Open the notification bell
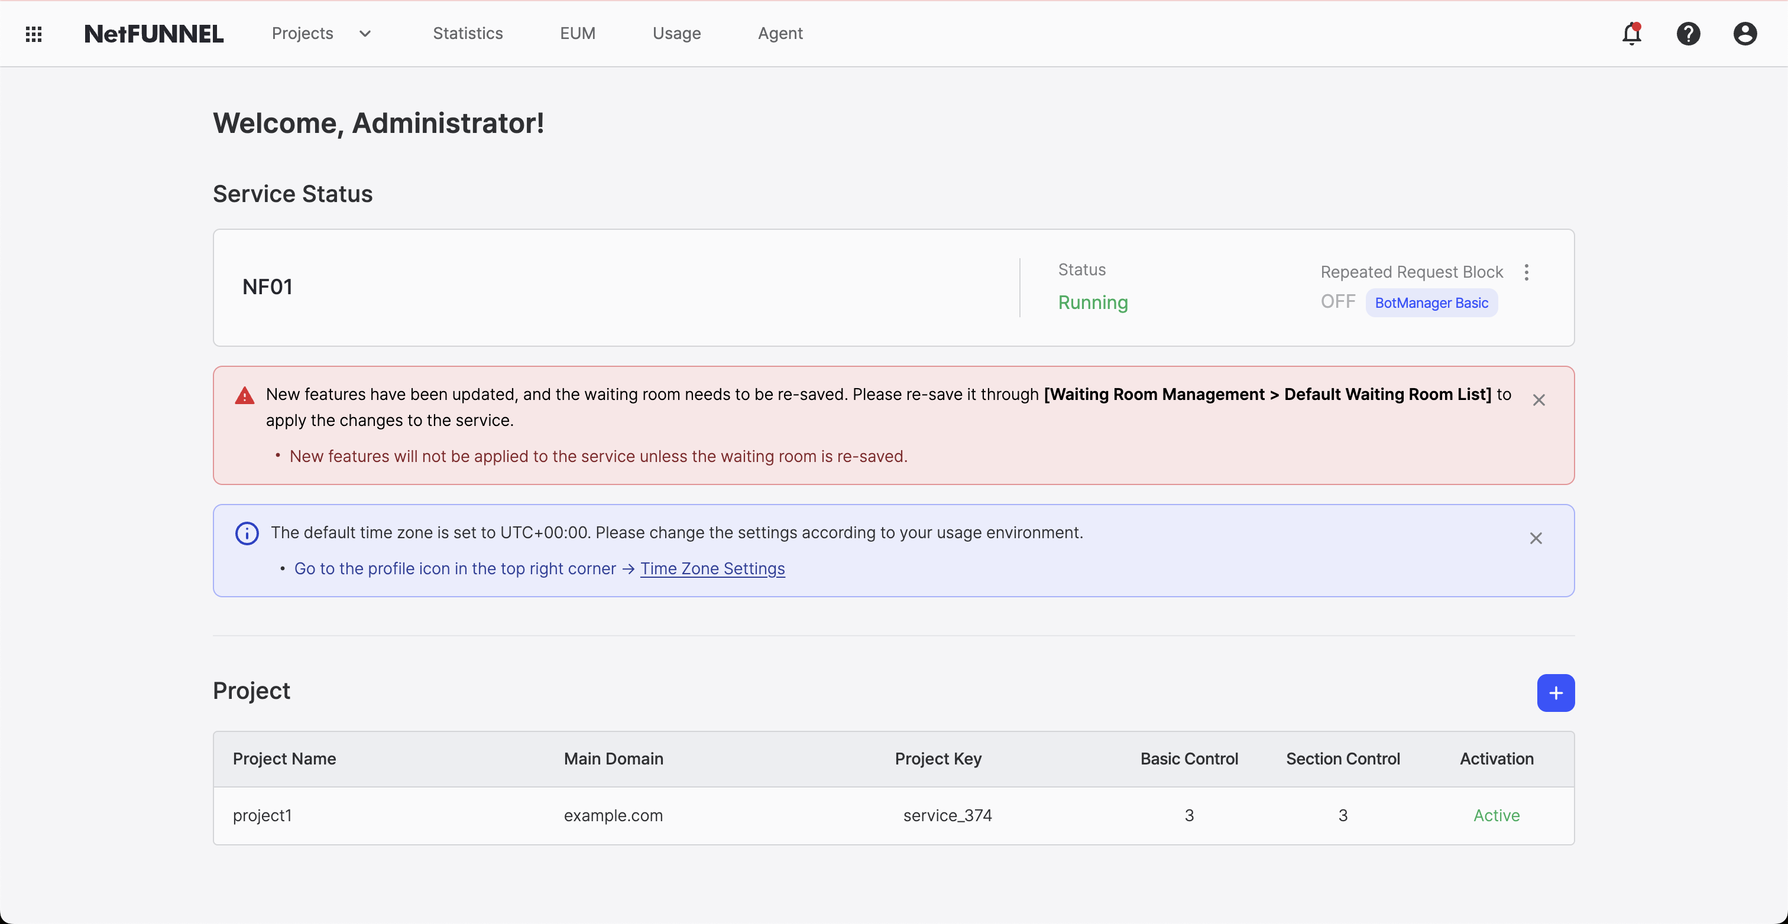This screenshot has width=1788, height=924. coord(1632,33)
